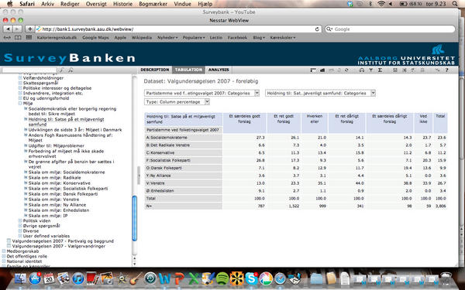Switch to DESCRIPTION tab

[x=155, y=70]
